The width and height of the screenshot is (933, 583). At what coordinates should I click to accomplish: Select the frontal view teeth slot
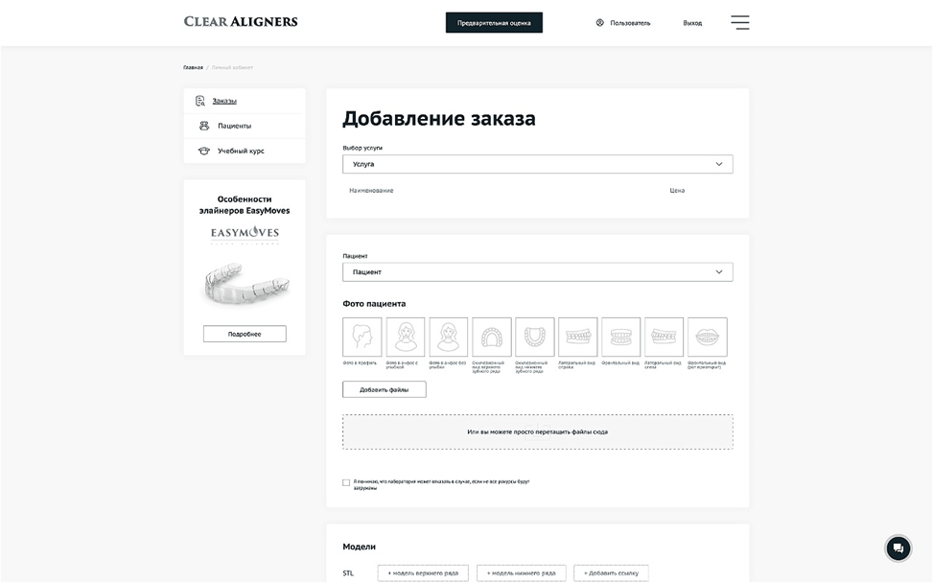(620, 338)
